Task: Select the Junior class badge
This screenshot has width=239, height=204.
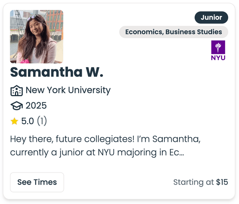Action: click(x=211, y=18)
